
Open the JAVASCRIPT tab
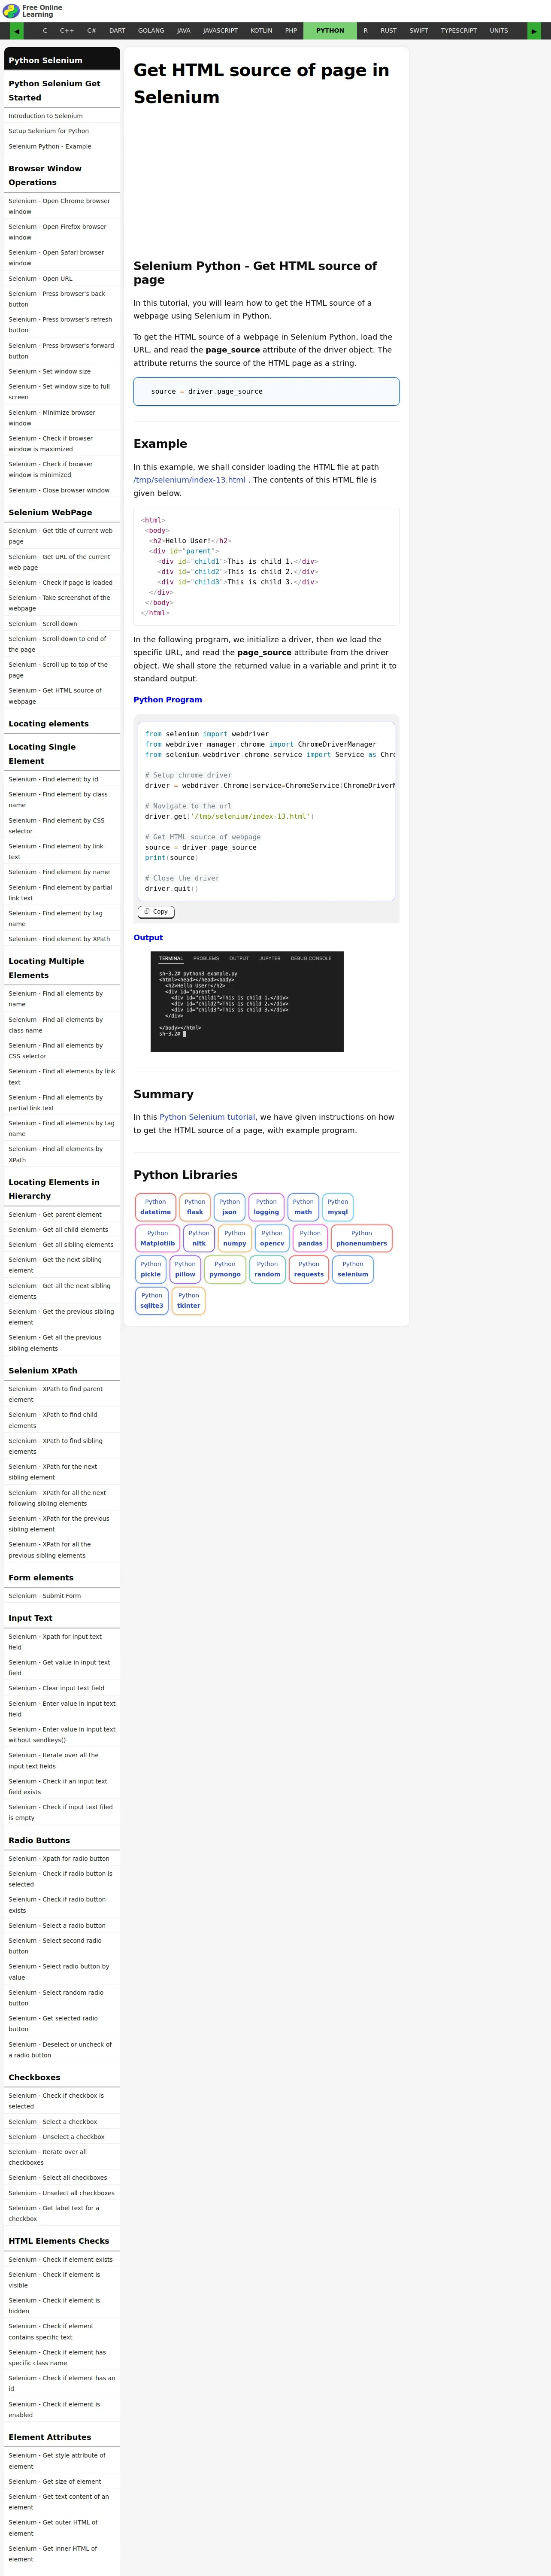coord(220,31)
